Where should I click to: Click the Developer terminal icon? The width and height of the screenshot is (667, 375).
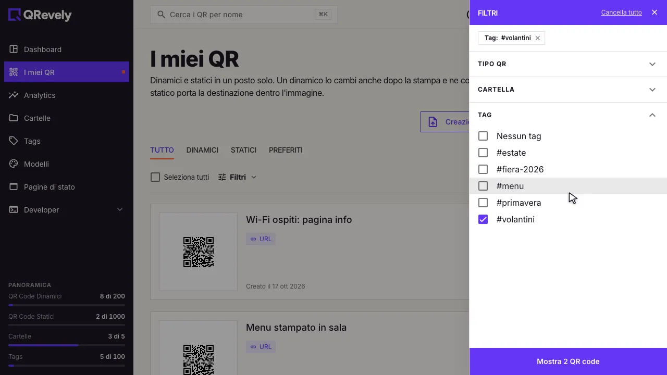(14, 210)
